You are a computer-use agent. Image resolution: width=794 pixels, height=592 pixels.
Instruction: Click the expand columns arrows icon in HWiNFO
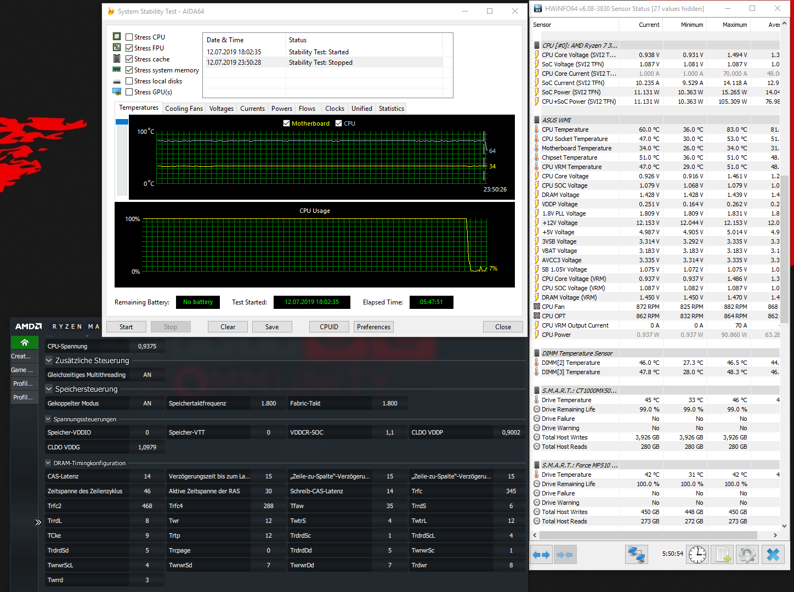pos(541,555)
